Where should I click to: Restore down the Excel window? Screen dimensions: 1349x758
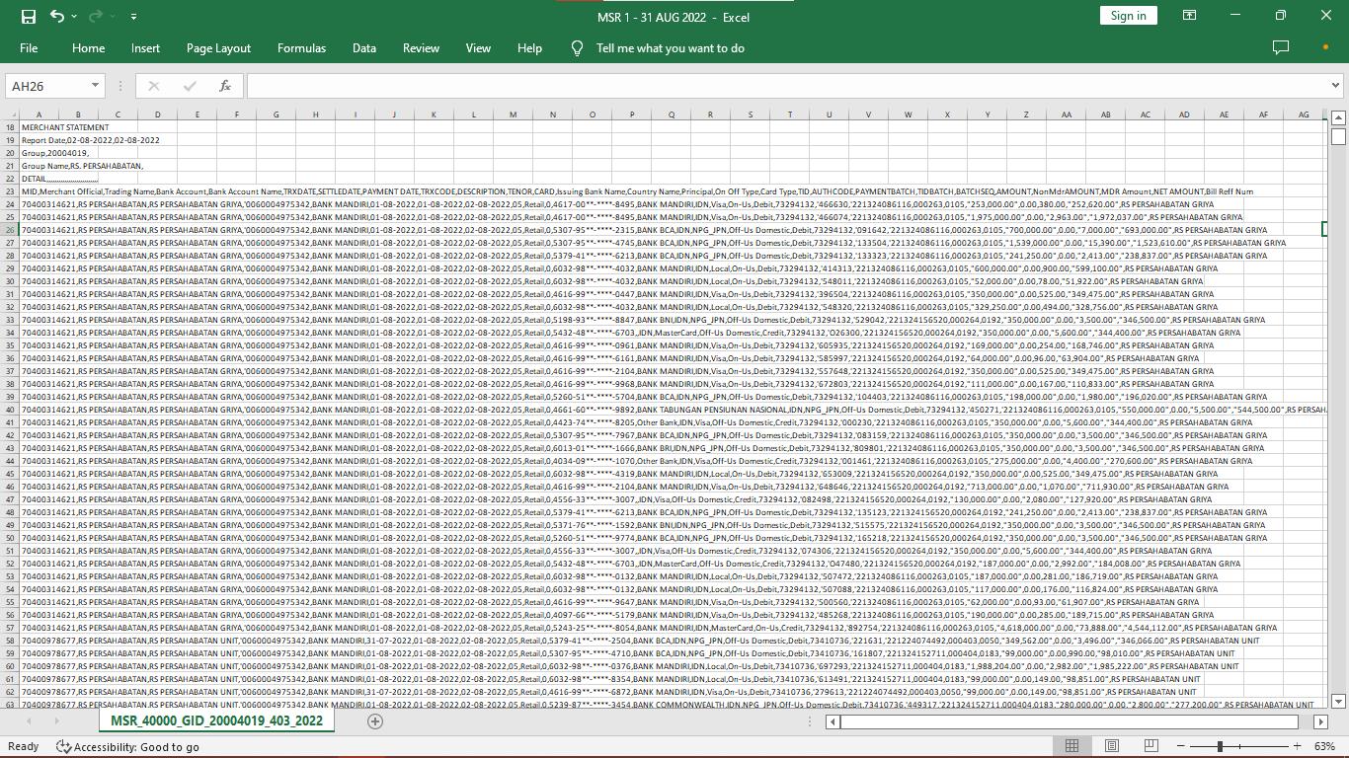[1281, 16]
